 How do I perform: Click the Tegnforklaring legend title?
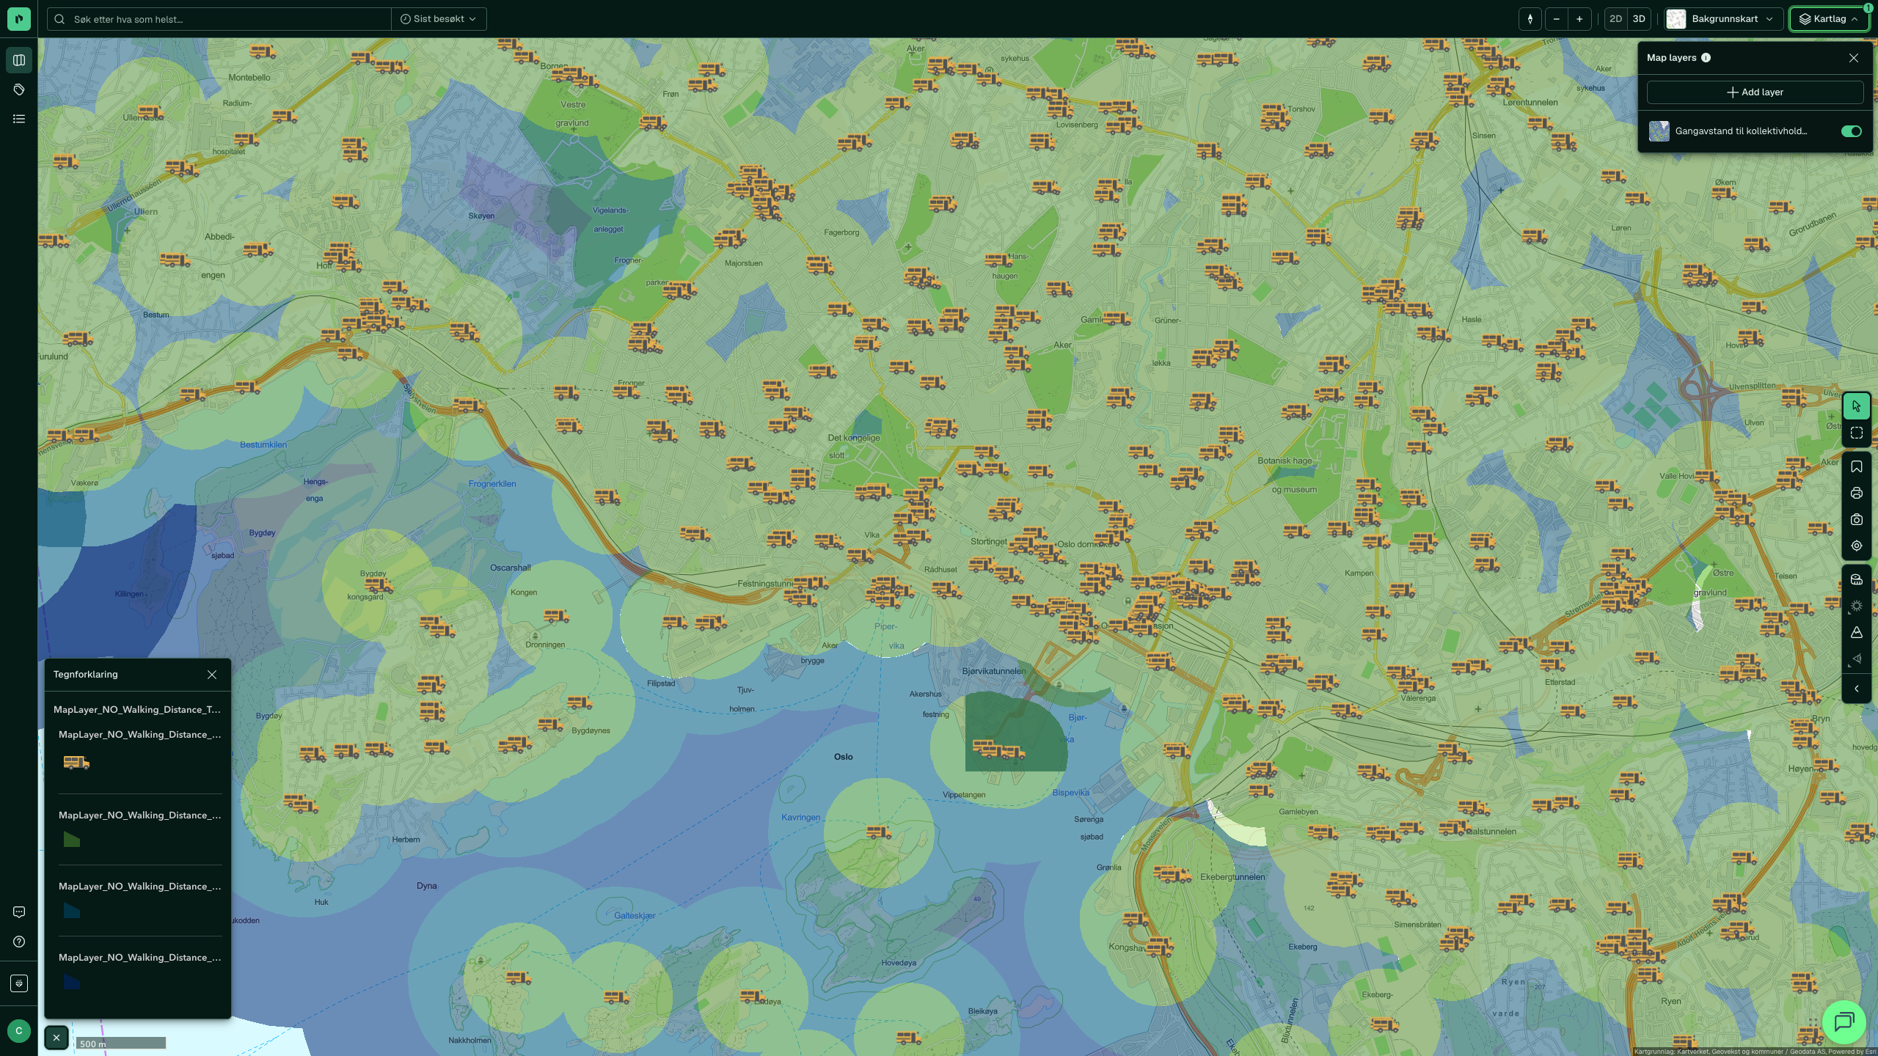[x=85, y=675]
